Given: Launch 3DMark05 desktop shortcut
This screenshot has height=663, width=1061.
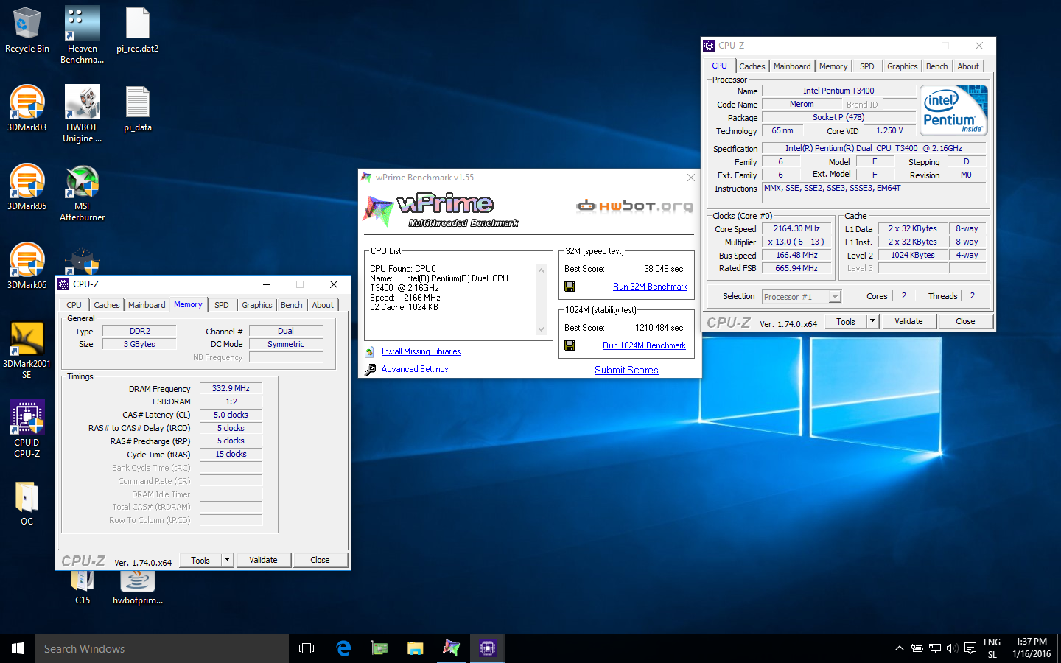Looking at the screenshot, I should click(x=27, y=187).
